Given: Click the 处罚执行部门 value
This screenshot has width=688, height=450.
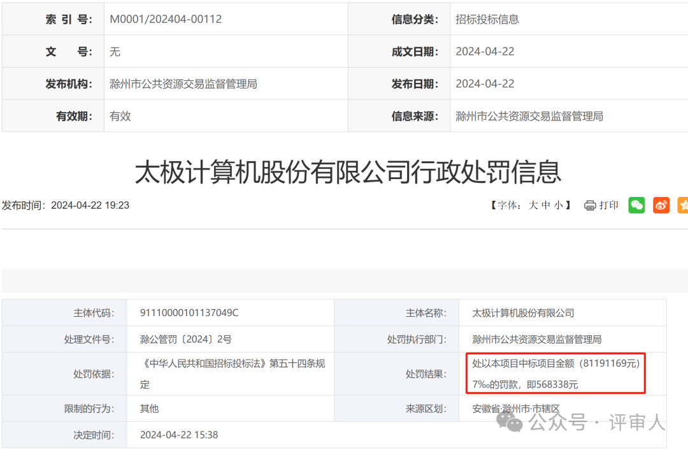Looking at the screenshot, I should (x=536, y=339).
